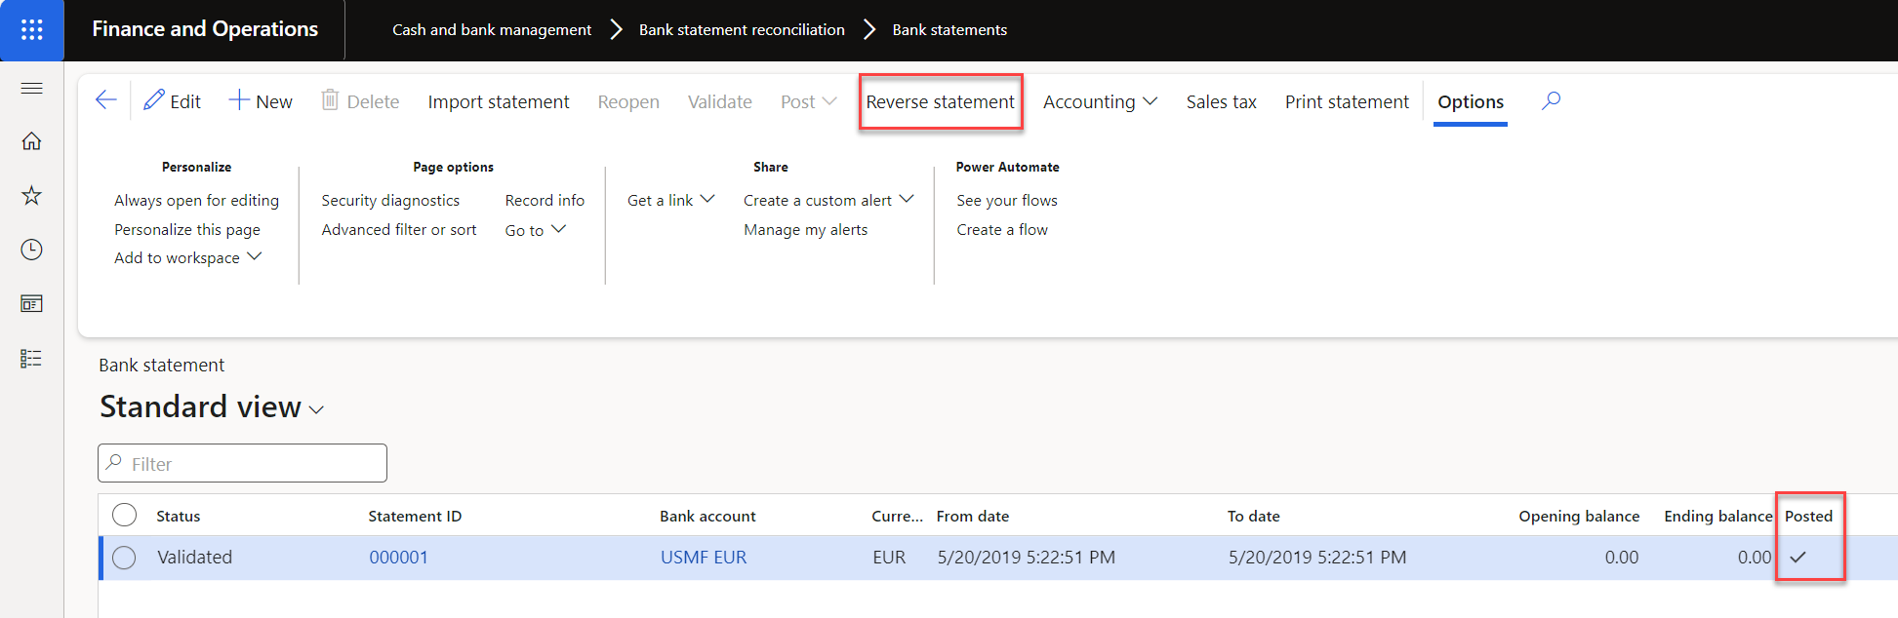Click into the Filter input field
The width and height of the screenshot is (1898, 618).
[242, 463]
